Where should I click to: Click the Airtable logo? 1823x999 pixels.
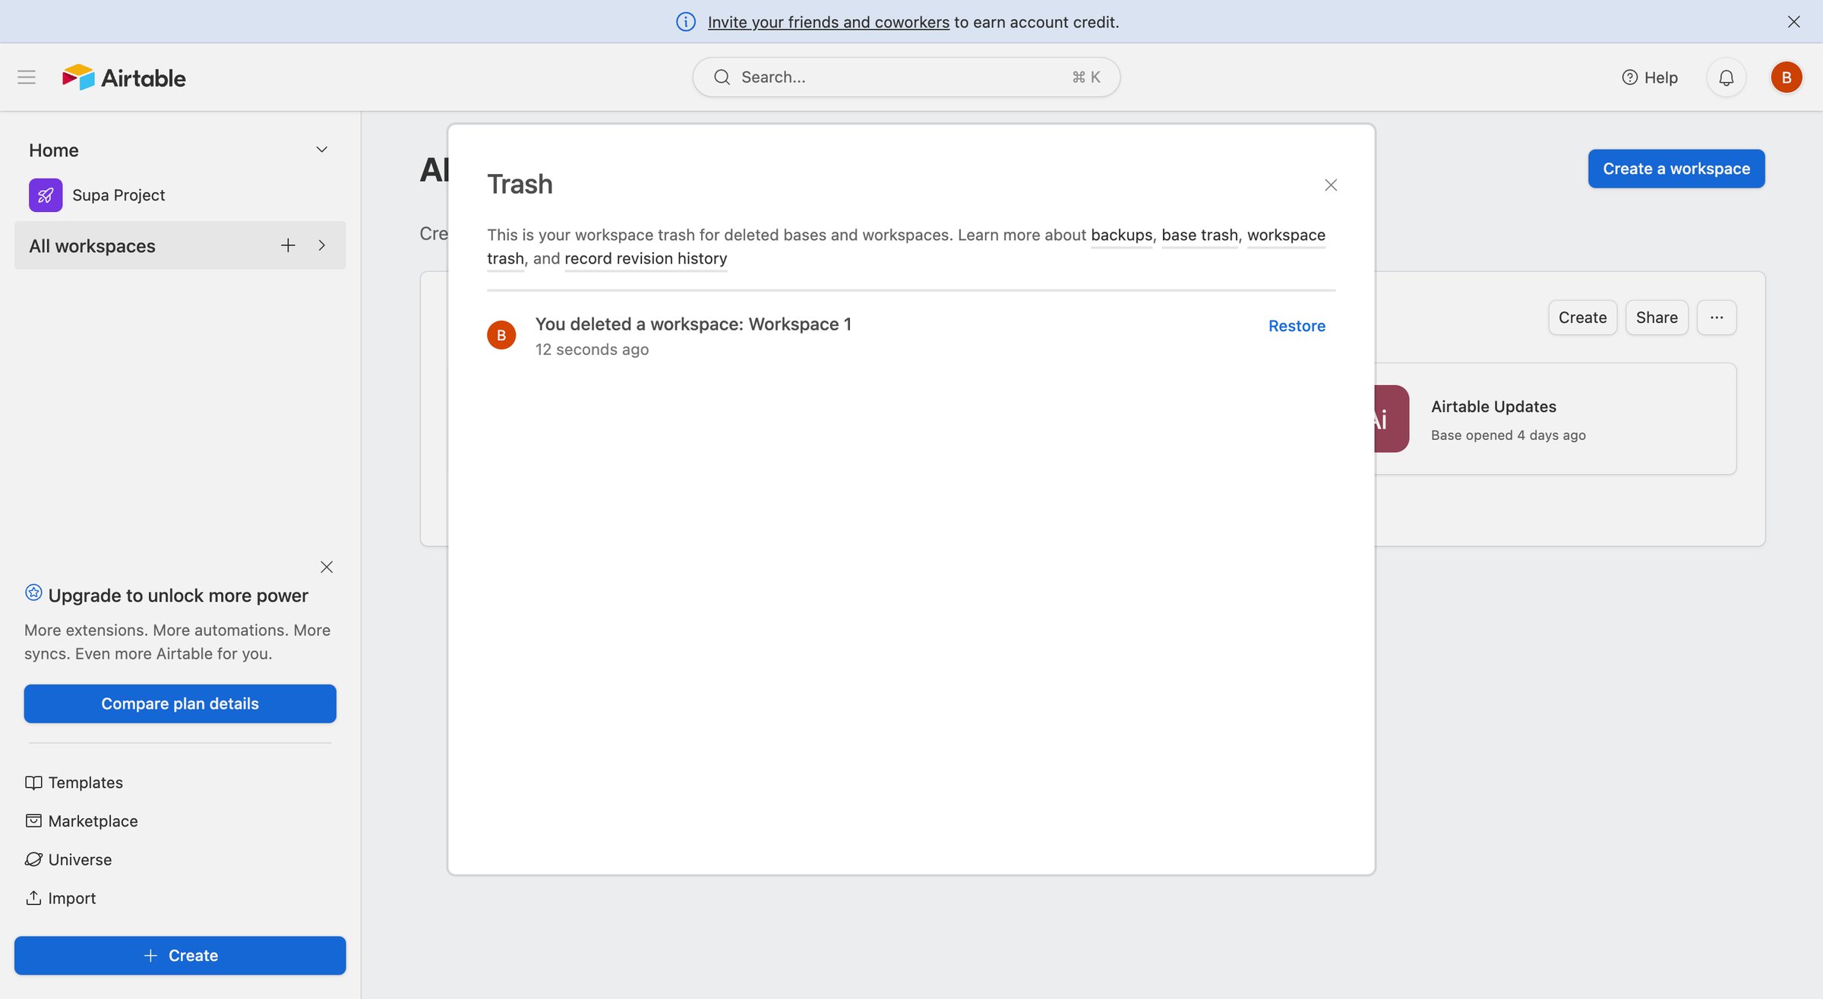[124, 77]
